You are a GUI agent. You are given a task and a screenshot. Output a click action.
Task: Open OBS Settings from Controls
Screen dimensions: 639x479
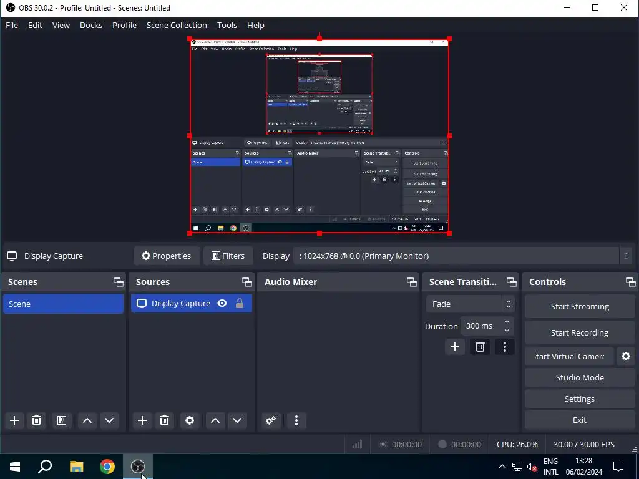pyautogui.click(x=580, y=399)
